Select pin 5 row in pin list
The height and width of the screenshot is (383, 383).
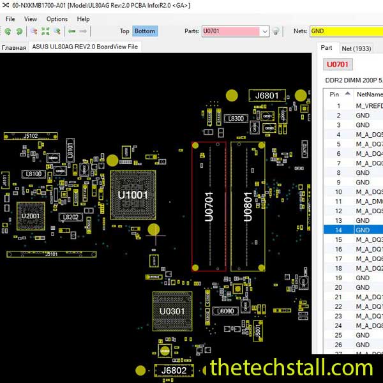354,144
